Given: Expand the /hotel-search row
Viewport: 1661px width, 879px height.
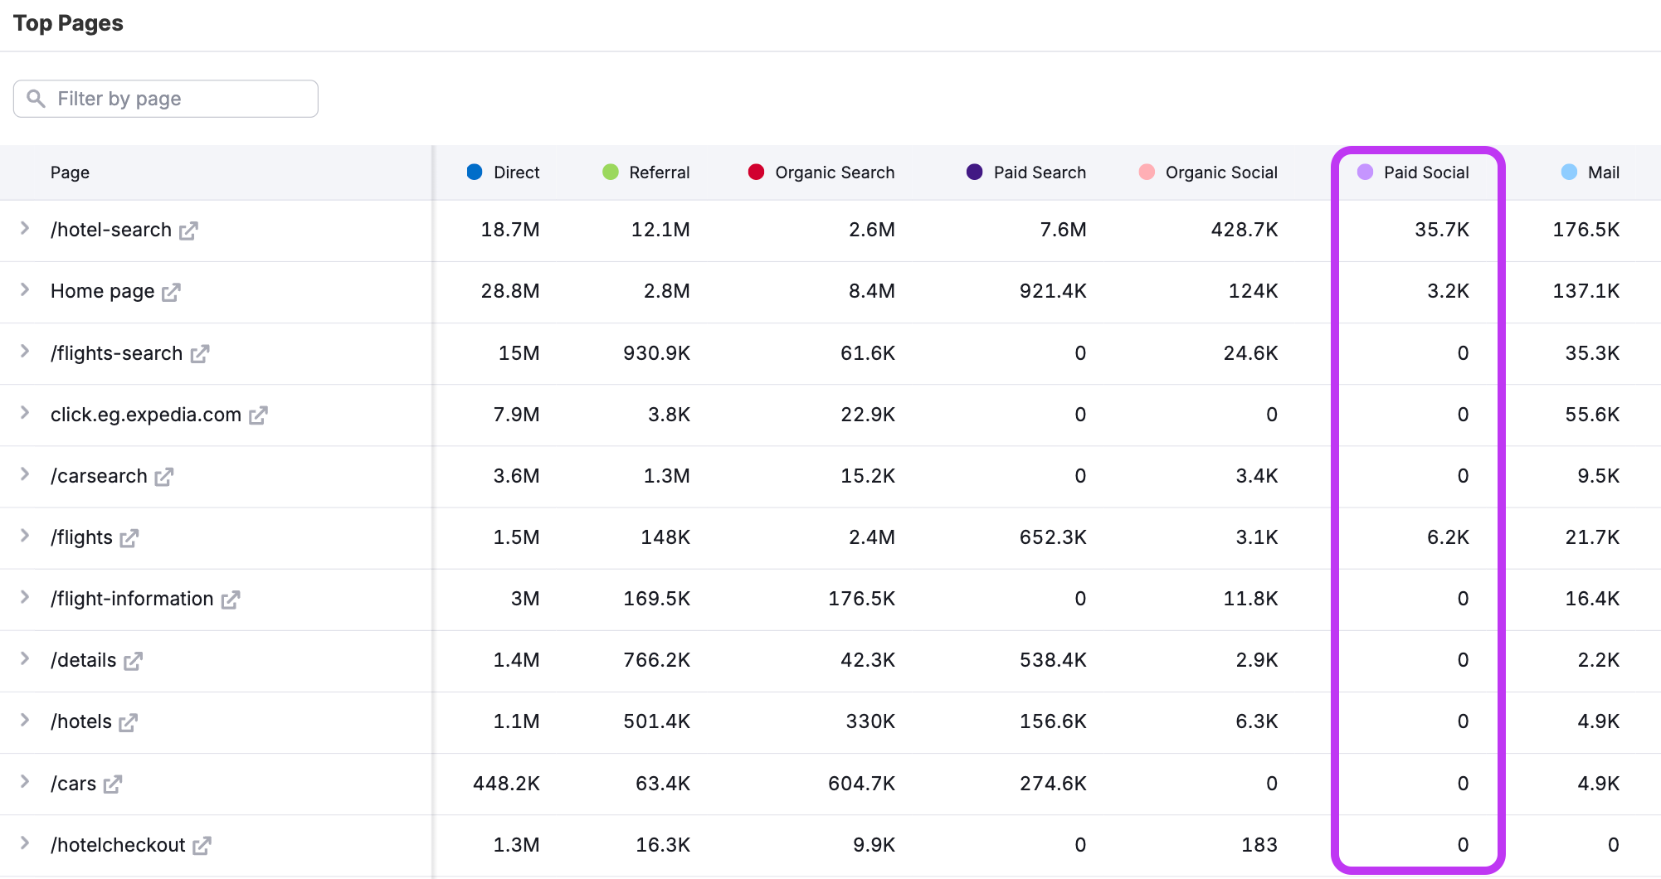Looking at the screenshot, I should 25,230.
